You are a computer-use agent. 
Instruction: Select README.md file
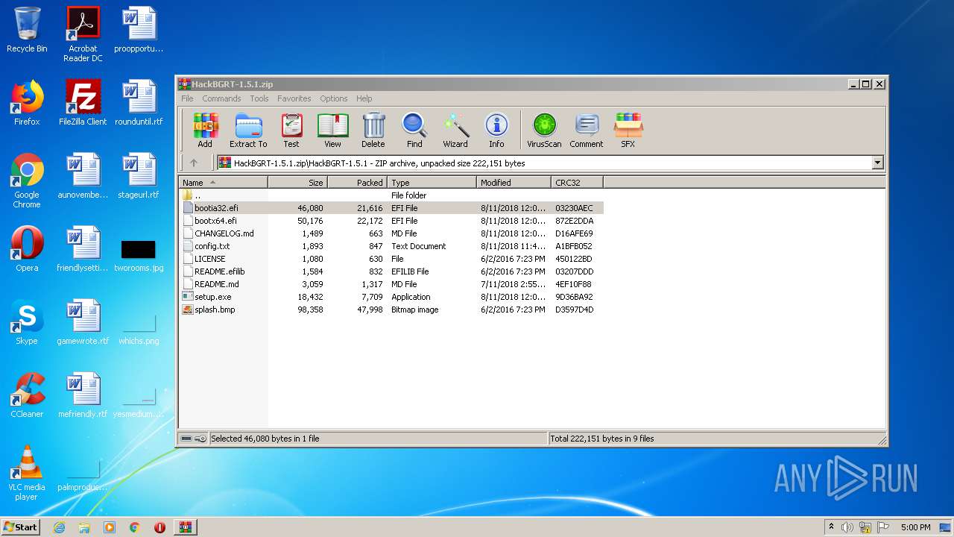[391, 284]
